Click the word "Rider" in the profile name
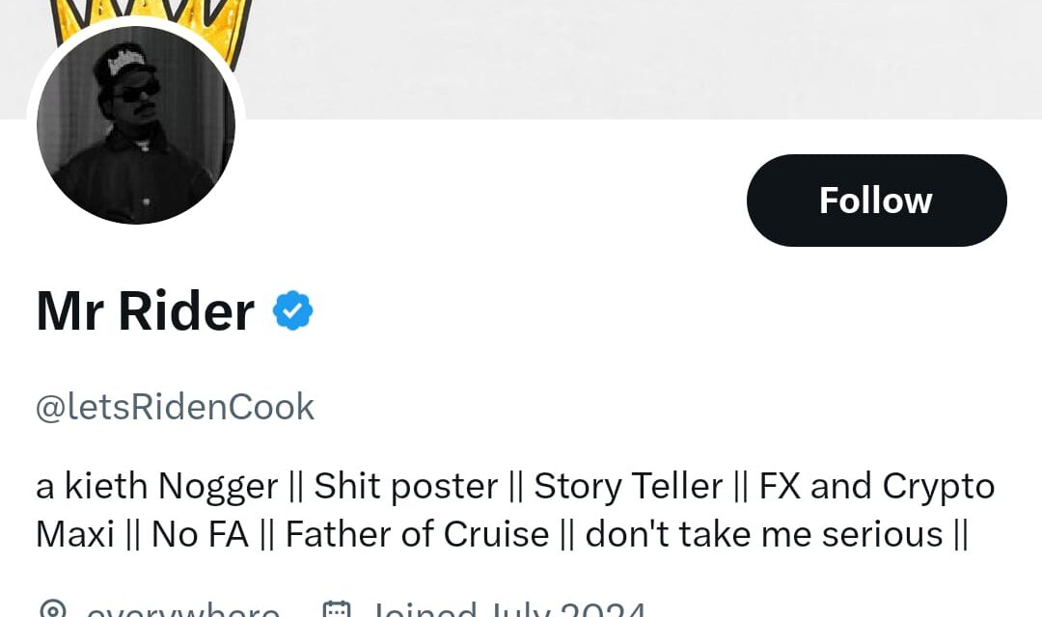The height and width of the screenshot is (617, 1042). point(186,312)
